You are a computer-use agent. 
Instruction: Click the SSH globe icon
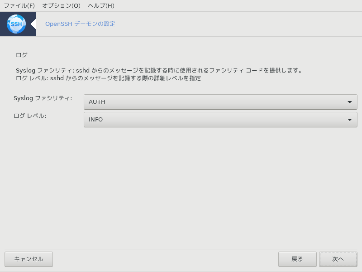tap(16, 24)
